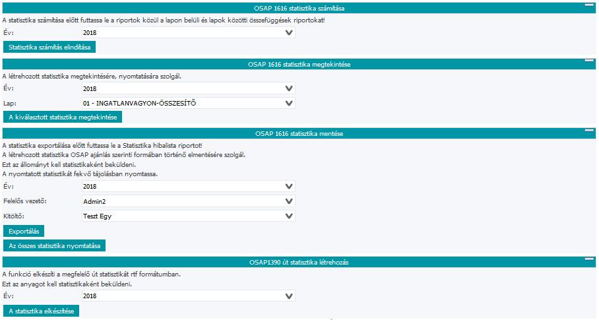This screenshot has height=320, width=599.
Task: Collapse the OSAP 1616 statisztika mentése panel
Action: (x=589, y=130)
